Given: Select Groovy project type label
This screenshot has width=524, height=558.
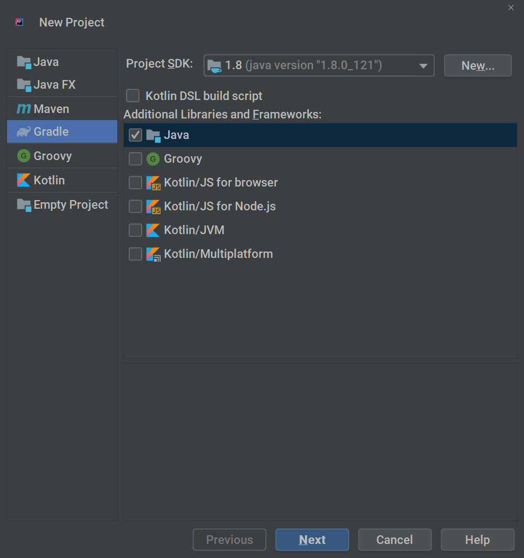Looking at the screenshot, I should click(x=52, y=156).
